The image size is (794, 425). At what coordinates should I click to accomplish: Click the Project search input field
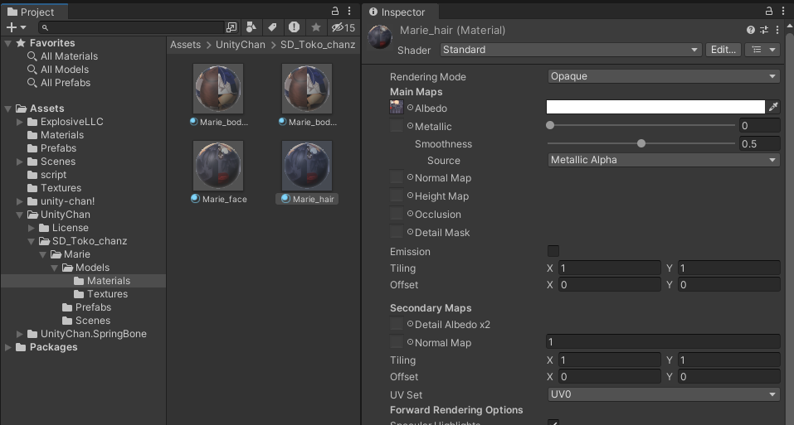point(130,28)
